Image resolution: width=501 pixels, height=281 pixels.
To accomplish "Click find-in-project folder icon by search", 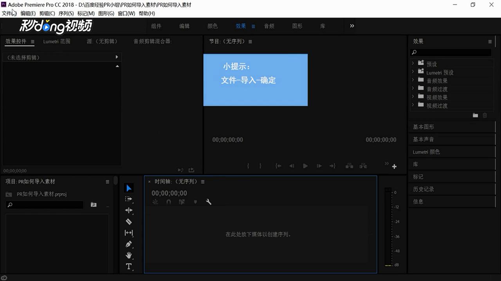I will tap(94, 205).
